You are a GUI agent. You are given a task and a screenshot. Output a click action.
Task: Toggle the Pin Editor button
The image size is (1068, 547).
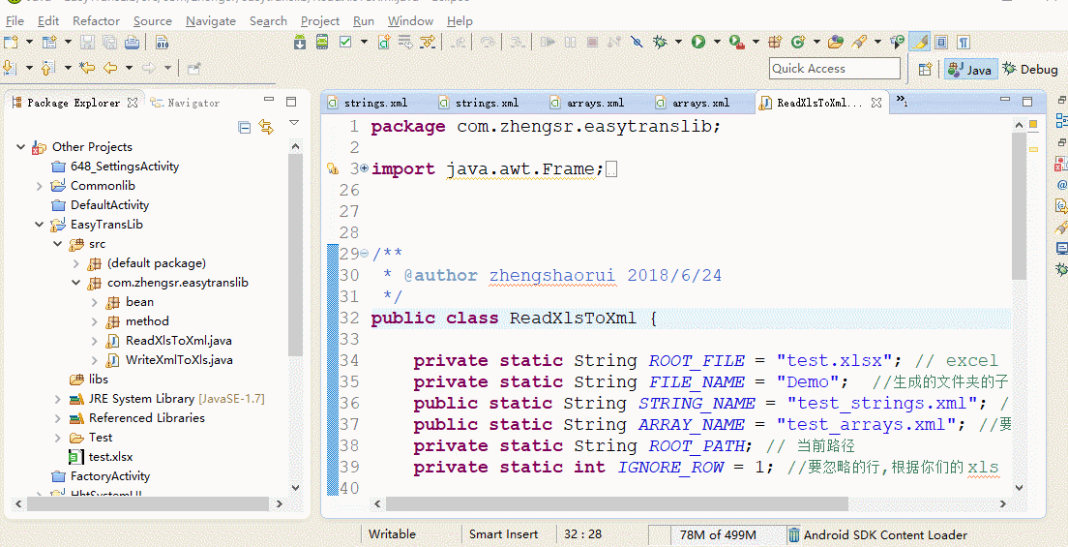tap(194, 68)
